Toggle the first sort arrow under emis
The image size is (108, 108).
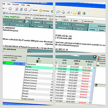tap(63, 63)
